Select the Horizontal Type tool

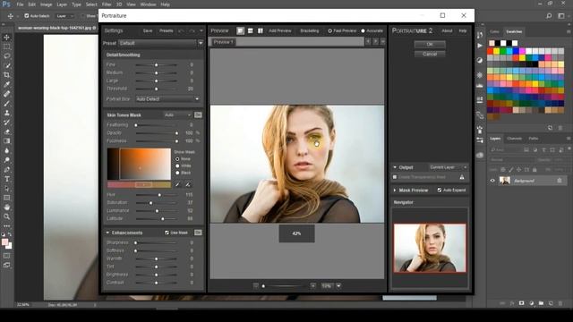(x=6, y=179)
